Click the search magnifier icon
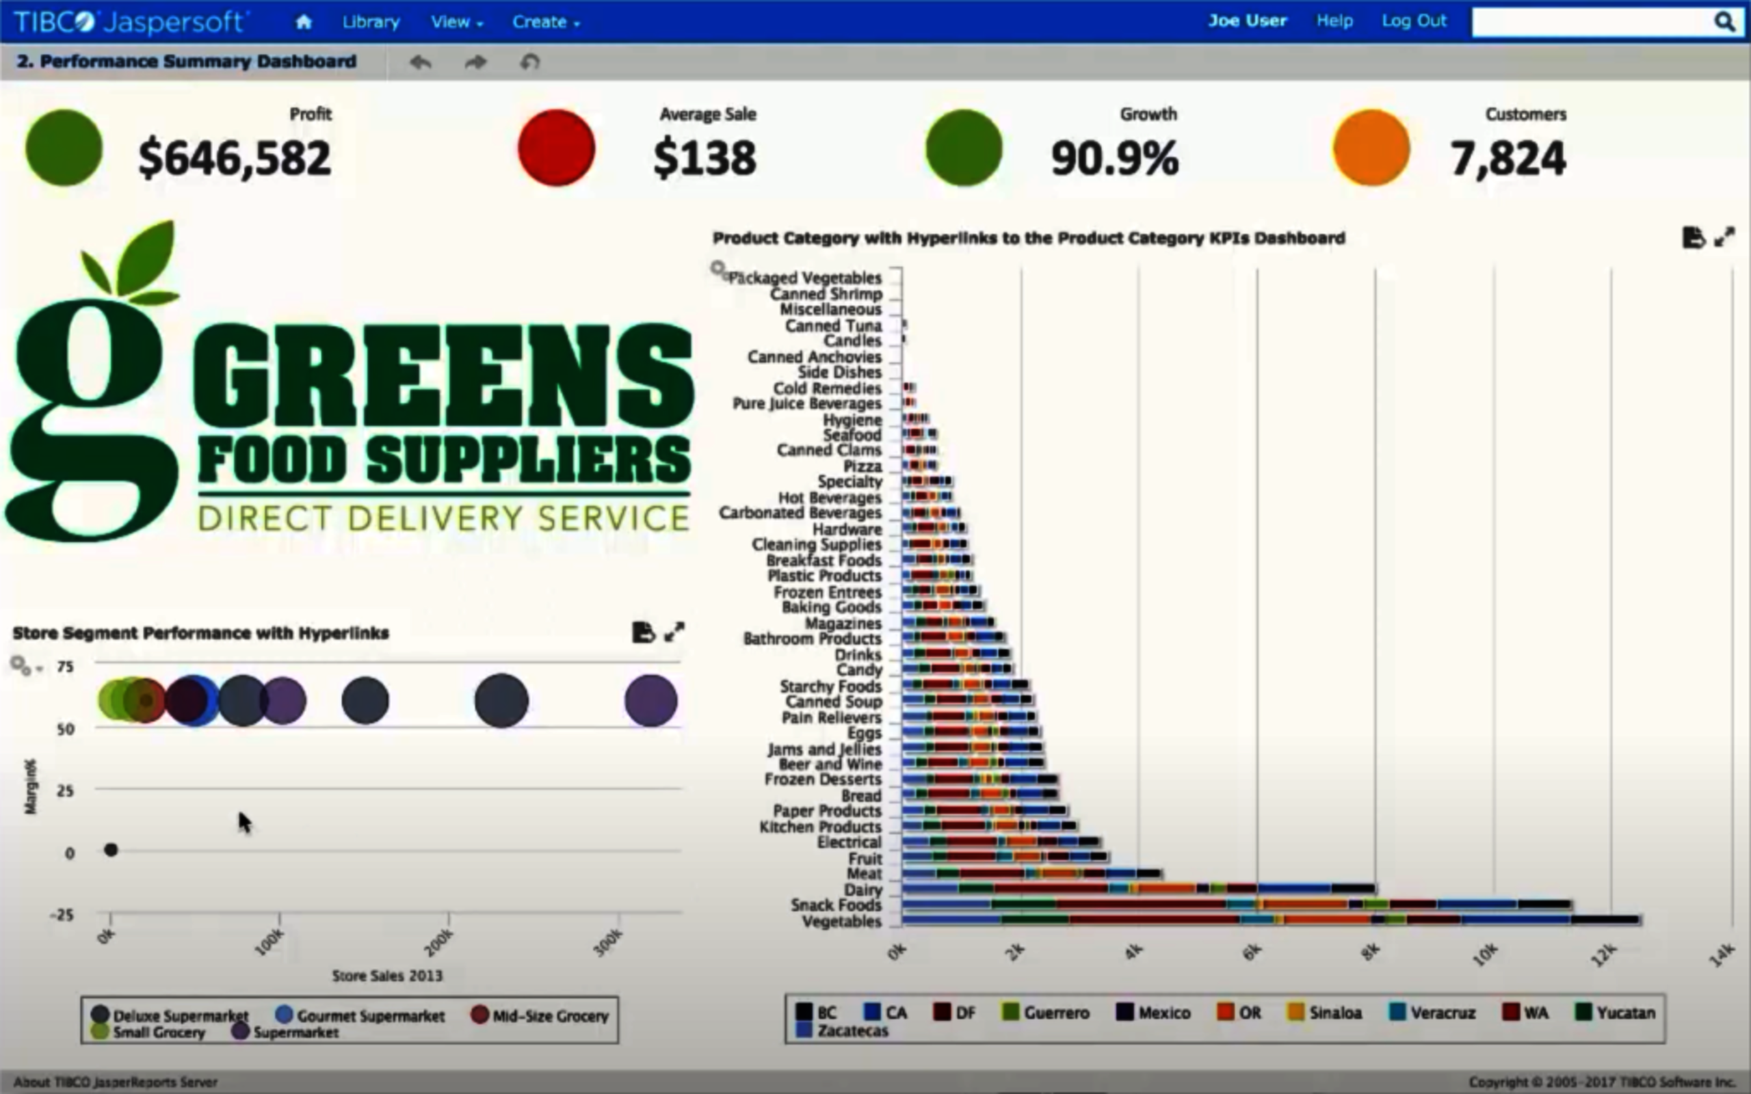1751x1094 pixels. (x=1725, y=22)
